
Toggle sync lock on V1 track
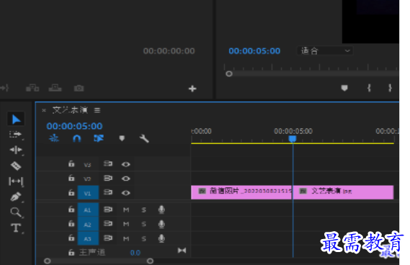click(x=108, y=192)
